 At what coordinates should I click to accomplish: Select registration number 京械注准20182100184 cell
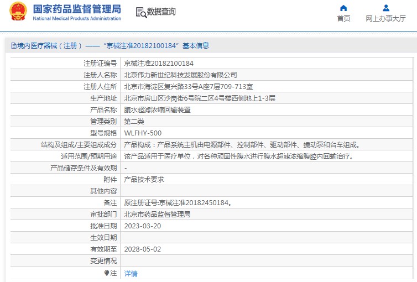(159, 64)
